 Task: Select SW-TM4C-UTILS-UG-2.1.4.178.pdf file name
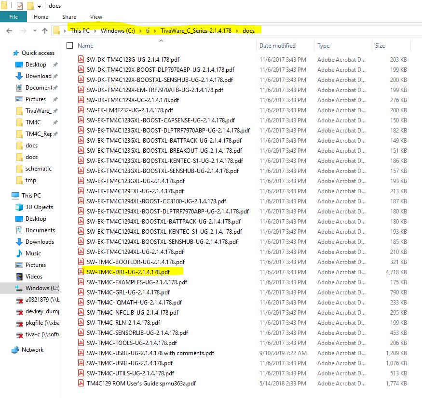pyautogui.click(x=130, y=373)
